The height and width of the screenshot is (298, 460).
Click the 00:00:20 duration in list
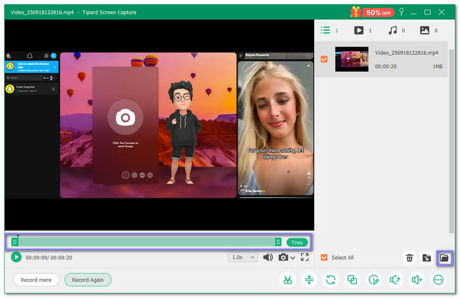pos(386,66)
